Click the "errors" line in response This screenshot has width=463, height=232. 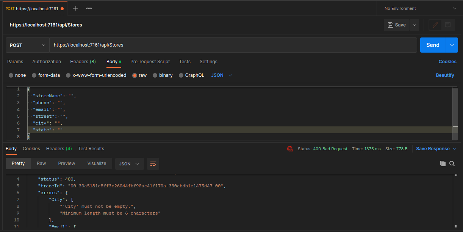click(53, 193)
